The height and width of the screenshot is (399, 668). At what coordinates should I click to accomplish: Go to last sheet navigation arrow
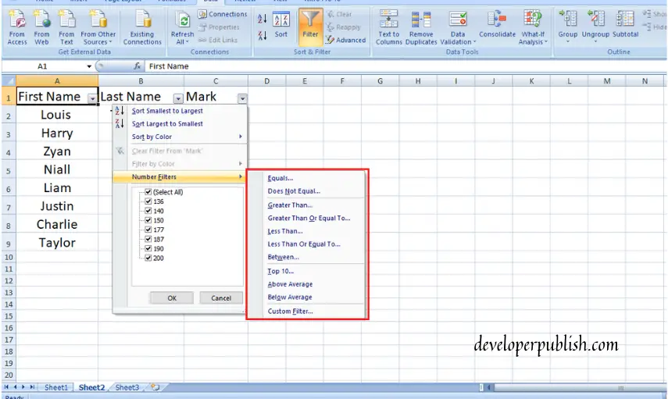32,387
